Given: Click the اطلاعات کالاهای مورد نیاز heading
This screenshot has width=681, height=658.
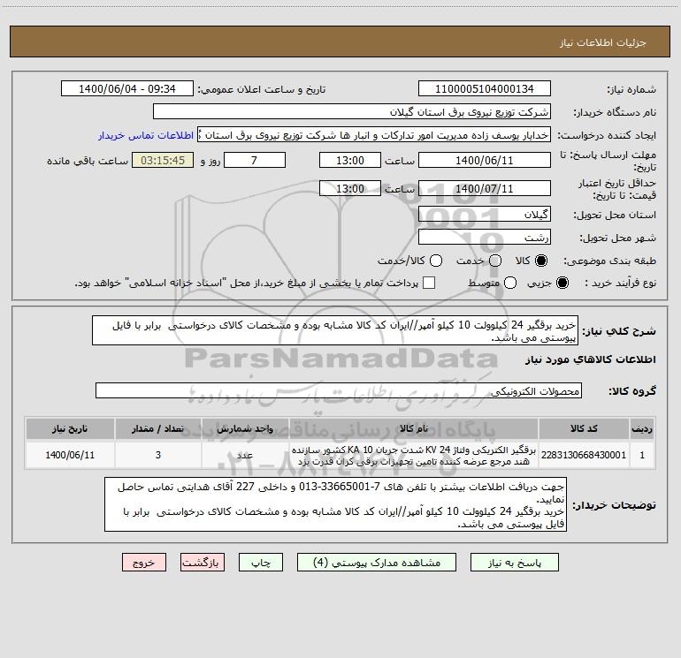Looking at the screenshot, I should click(591, 359).
